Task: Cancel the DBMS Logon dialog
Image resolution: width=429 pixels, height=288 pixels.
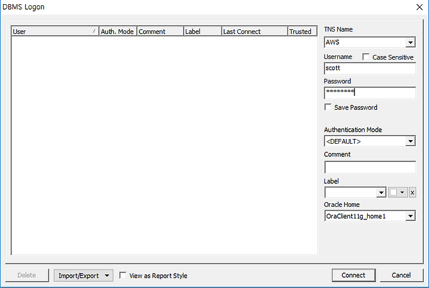Action: (x=402, y=275)
